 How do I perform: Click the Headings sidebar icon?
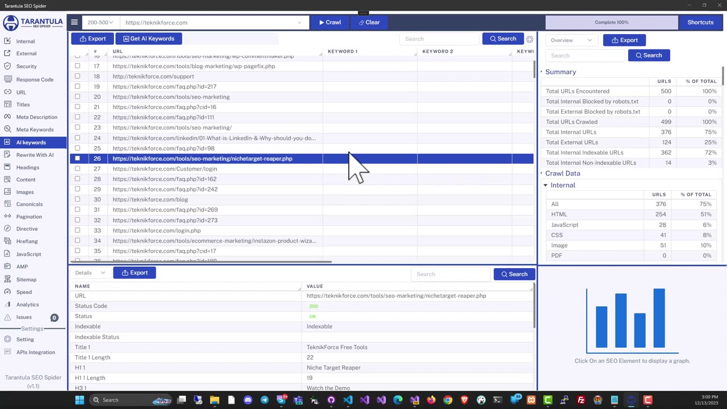pyautogui.click(x=7, y=167)
